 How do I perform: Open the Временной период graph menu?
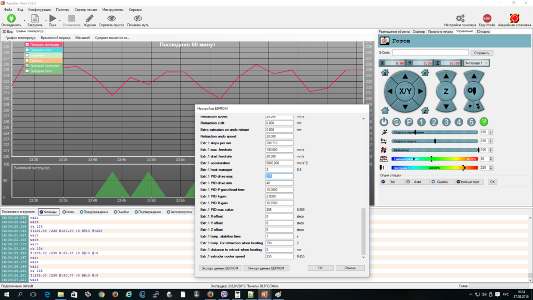click(55, 37)
